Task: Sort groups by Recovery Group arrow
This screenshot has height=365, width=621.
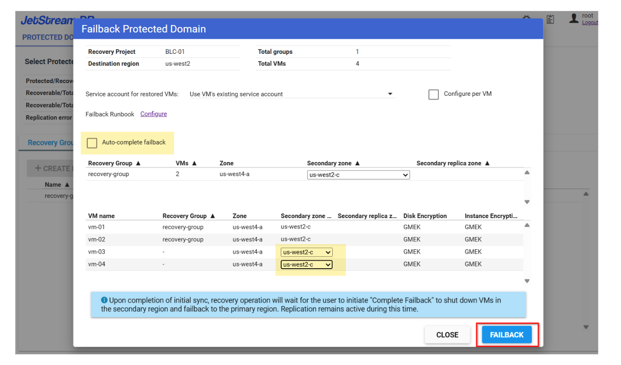Action: tap(138, 163)
